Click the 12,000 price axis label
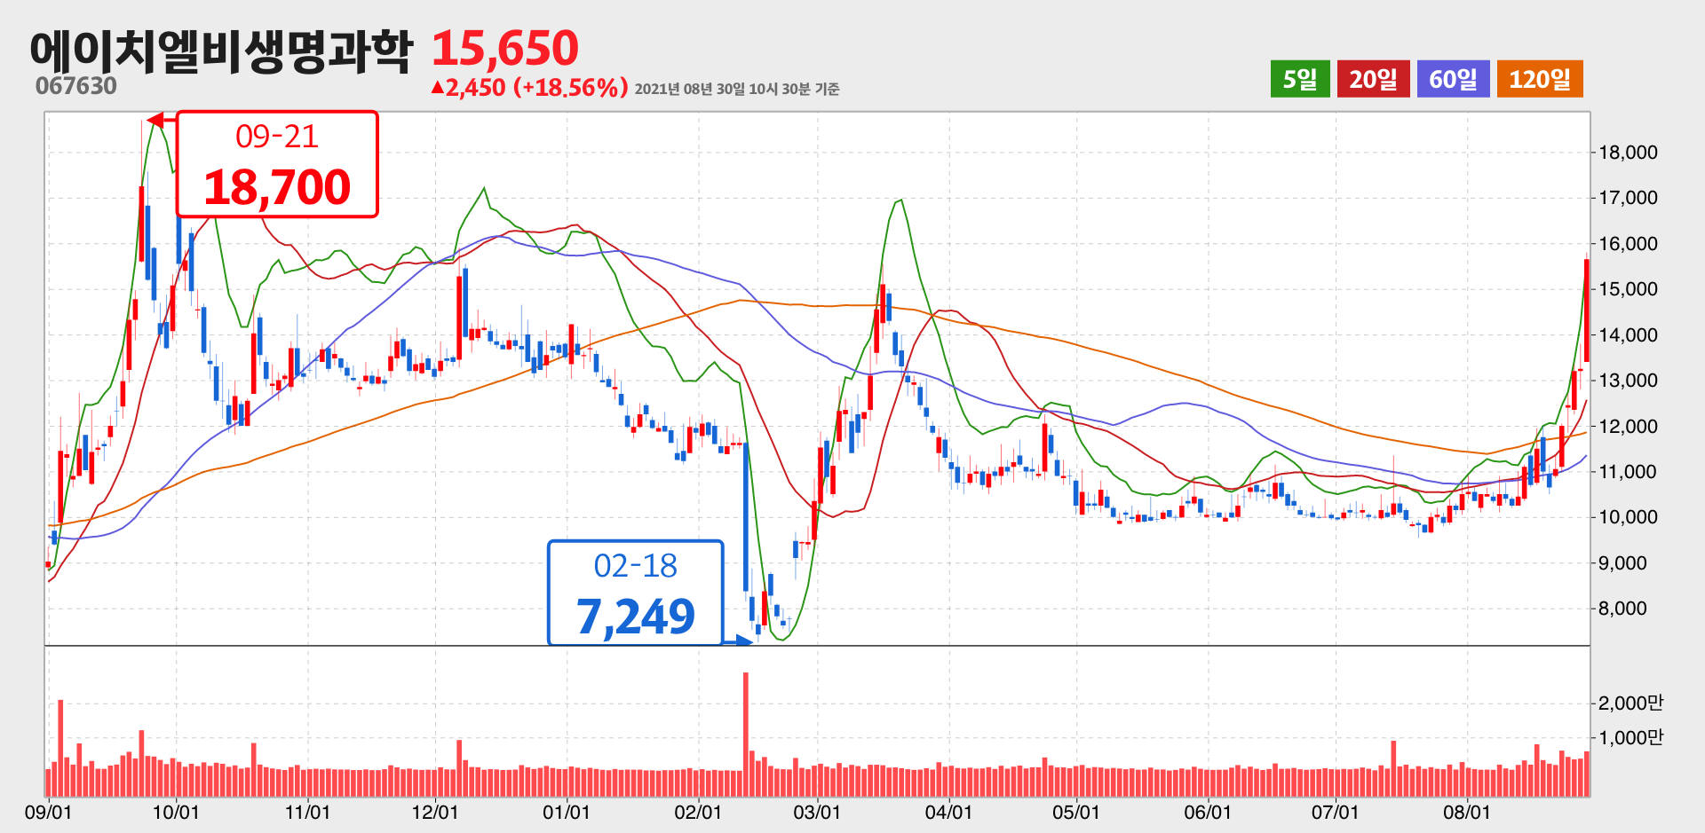The height and width of the screenshot is (833, 1705). (1629, 426)
